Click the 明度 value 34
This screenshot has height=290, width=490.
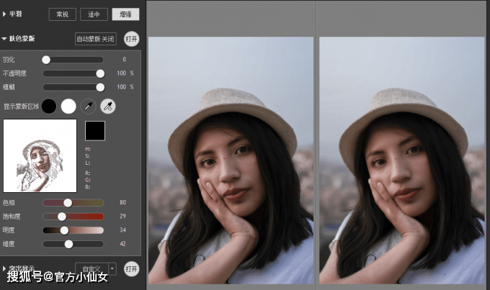point(122,230)
